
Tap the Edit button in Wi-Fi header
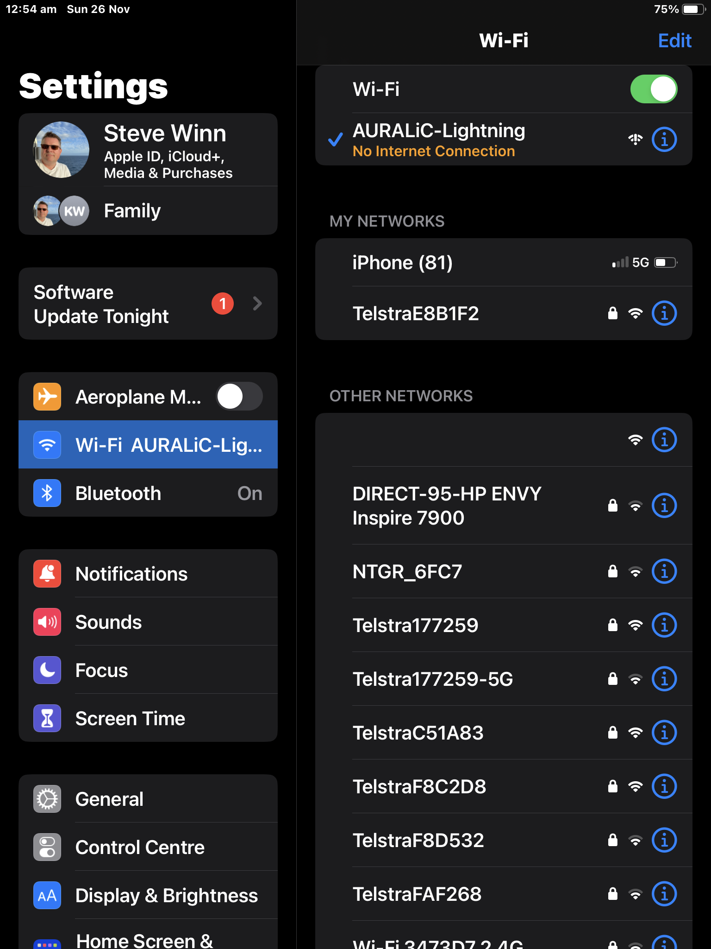click(x=675, y=41)
